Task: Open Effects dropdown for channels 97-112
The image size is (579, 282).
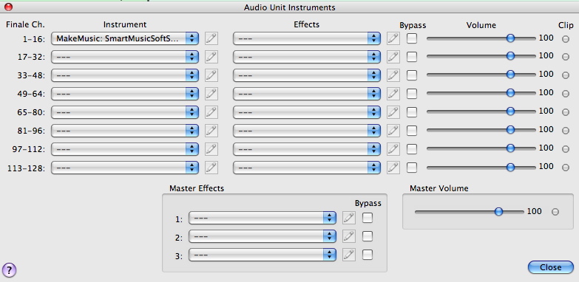Action: (307, 149)
